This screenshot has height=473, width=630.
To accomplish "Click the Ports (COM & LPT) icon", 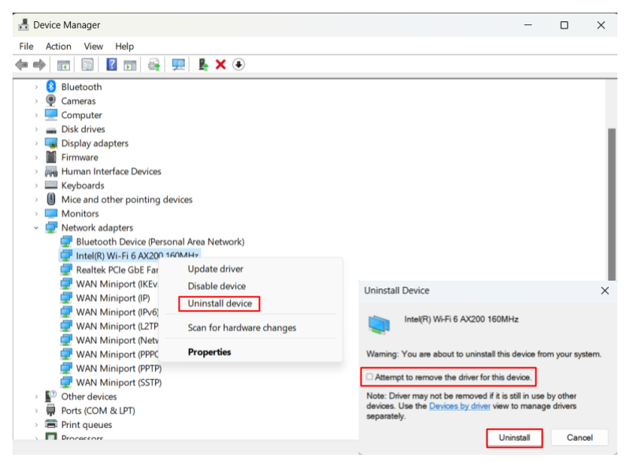I will point(51,410).
